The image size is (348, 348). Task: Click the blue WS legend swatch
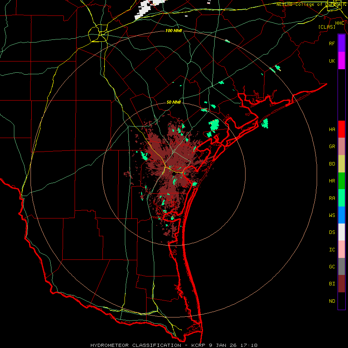[x=341, y=215]
